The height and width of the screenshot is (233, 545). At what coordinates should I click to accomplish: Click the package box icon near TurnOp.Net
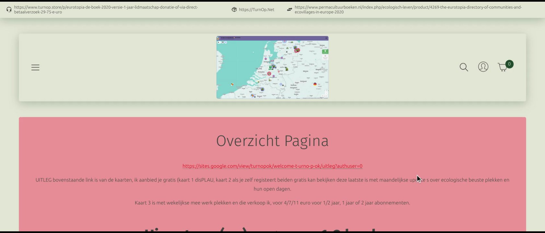click(x=234, y=9)
